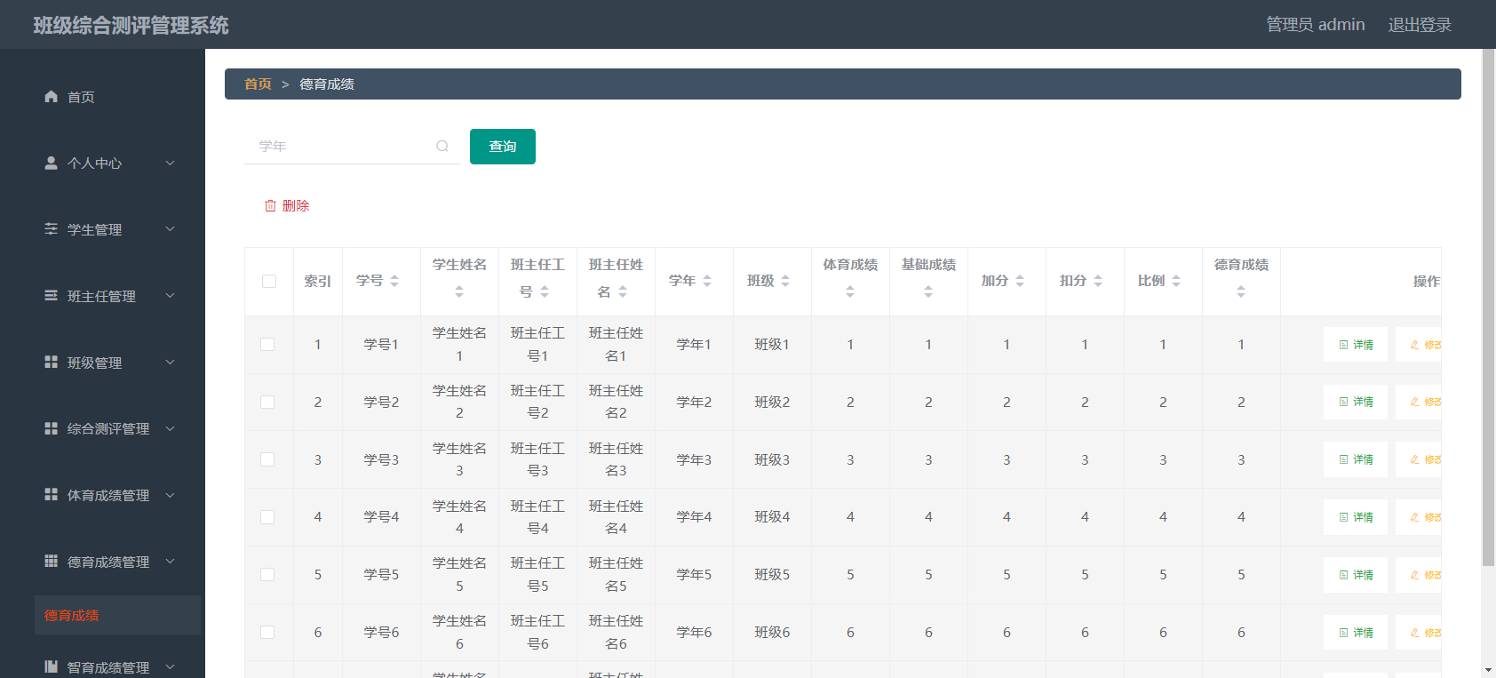Check the checkbox for row 学号2
The image size is (1496, 678).
click(267, 402)
